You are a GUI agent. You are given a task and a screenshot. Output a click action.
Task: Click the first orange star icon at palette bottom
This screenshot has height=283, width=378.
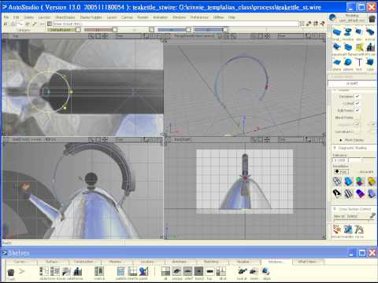[x=336, y=230]
